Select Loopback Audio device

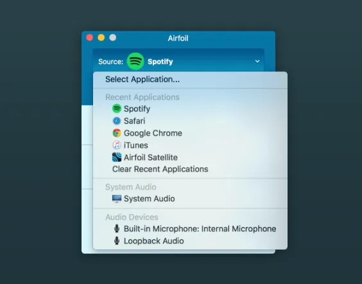click(x=190, y=241)
